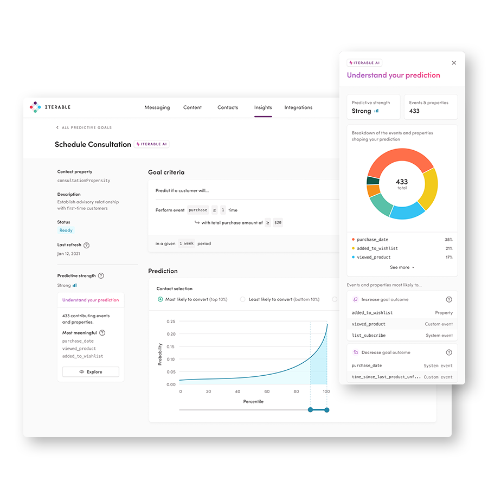Open the Messaging menu

click(157, 107)
